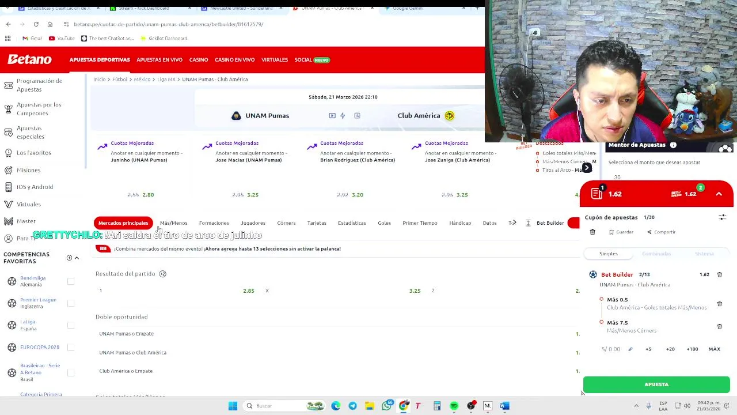Image resolution: width=737 pixels, height=415 pixels.
Task: Remove the Más 7.5 corners selection via trash icon
Action: click(719, 326)
